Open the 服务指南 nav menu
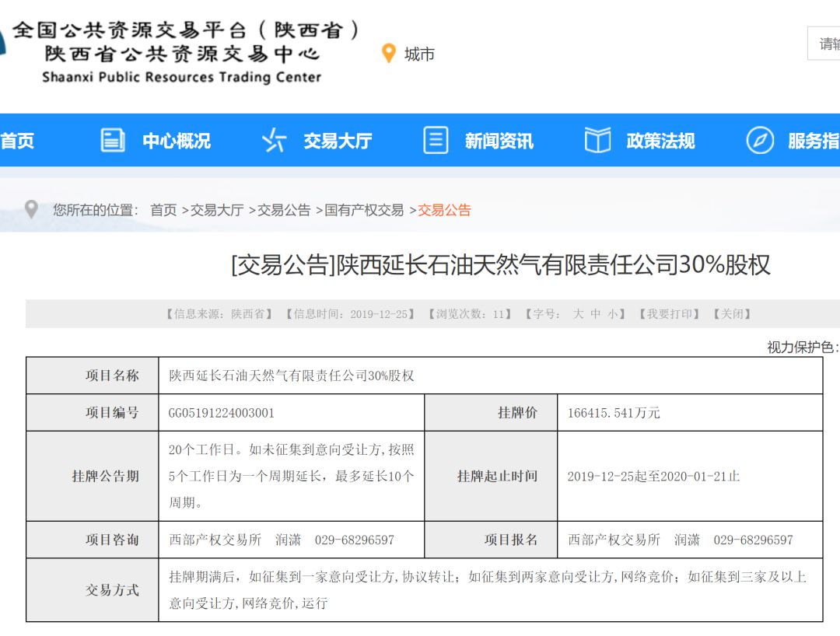This screenshot has height=636, width=840. tap(814, 141)
